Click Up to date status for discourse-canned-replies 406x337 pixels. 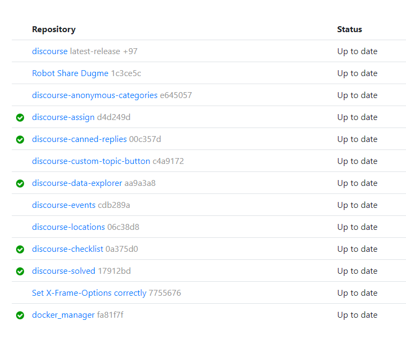click(x=357, y=139)
